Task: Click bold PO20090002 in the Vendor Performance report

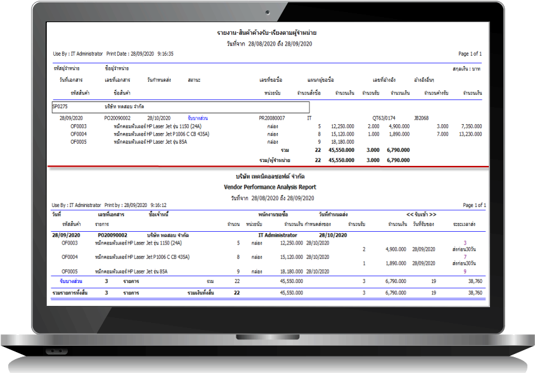Action: tap(112, 235)
